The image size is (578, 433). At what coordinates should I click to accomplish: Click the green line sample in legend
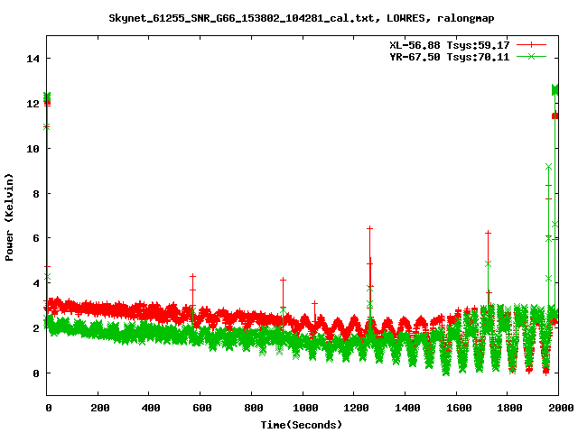pos(531,56)
